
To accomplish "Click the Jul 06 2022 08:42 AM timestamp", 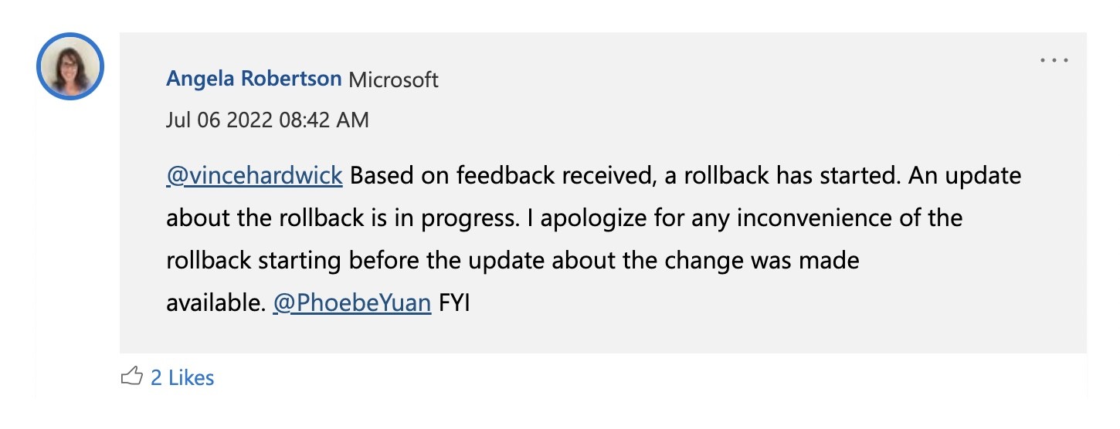I will pos(267,120).
